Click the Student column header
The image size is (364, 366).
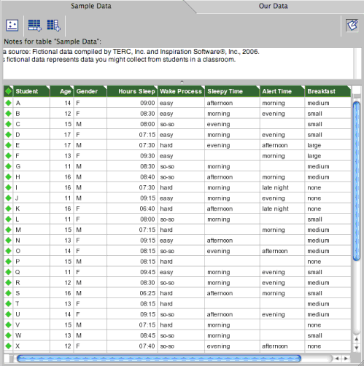click(31, 91)
